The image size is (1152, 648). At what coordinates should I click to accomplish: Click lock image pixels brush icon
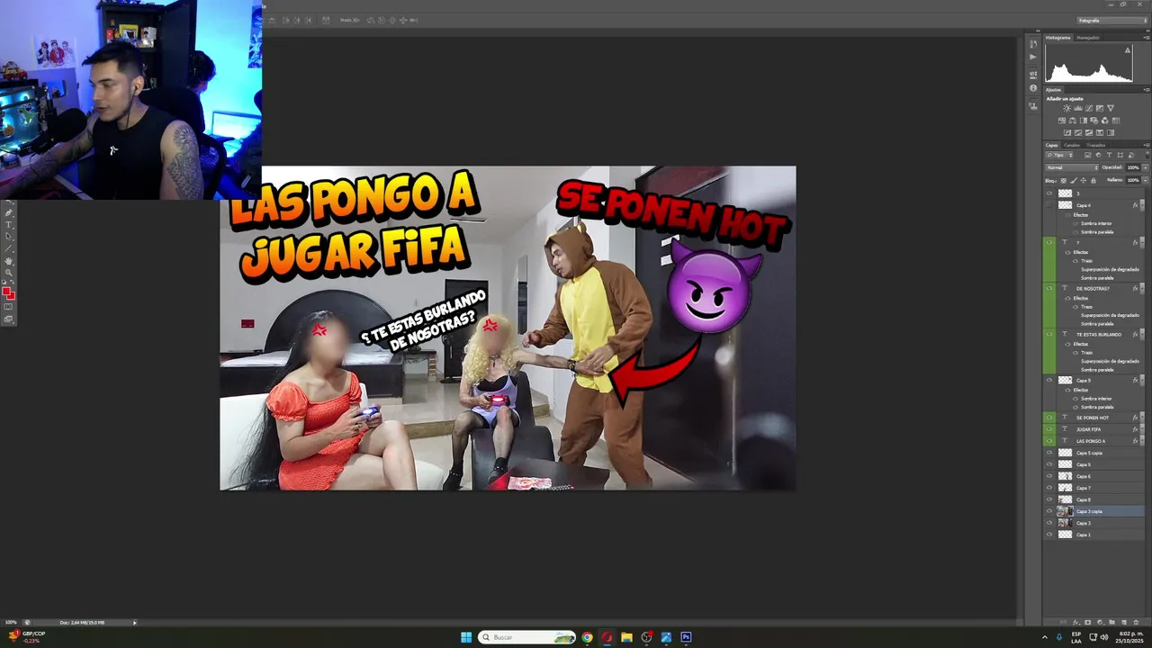[1074, 181]
